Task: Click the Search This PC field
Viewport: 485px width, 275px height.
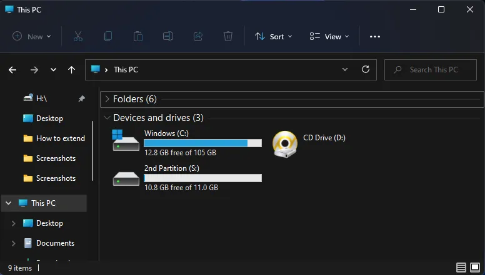Action: point(431,70)
